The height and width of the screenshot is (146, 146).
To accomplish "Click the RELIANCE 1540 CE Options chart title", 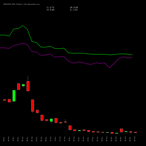I will pos(21,4).
